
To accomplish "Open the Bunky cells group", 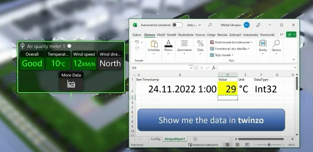I will pyautogui.click(x=263, y=47).
